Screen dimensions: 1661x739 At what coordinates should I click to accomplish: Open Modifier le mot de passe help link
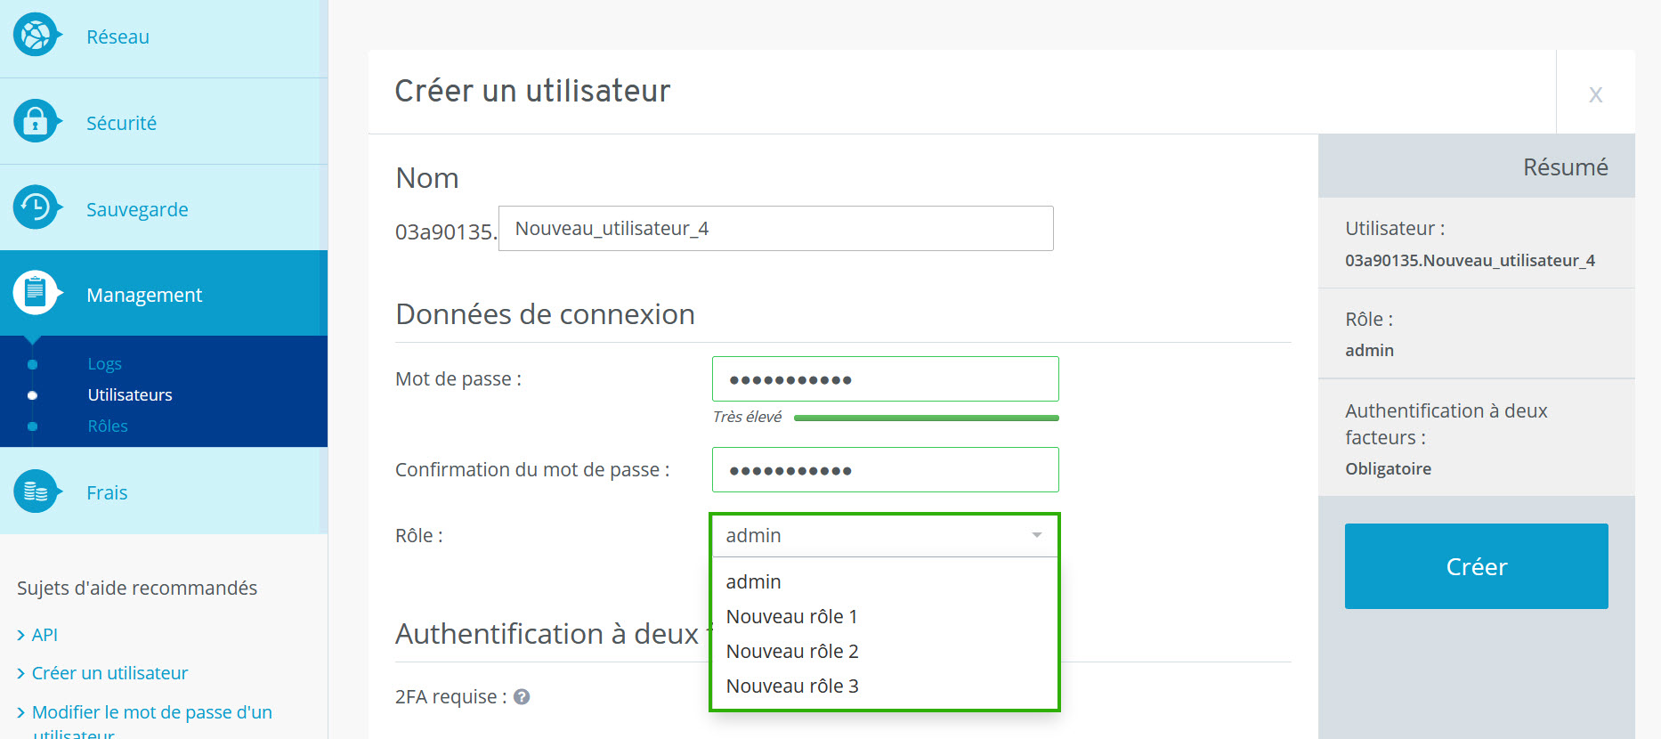click(x=152, y=721)
